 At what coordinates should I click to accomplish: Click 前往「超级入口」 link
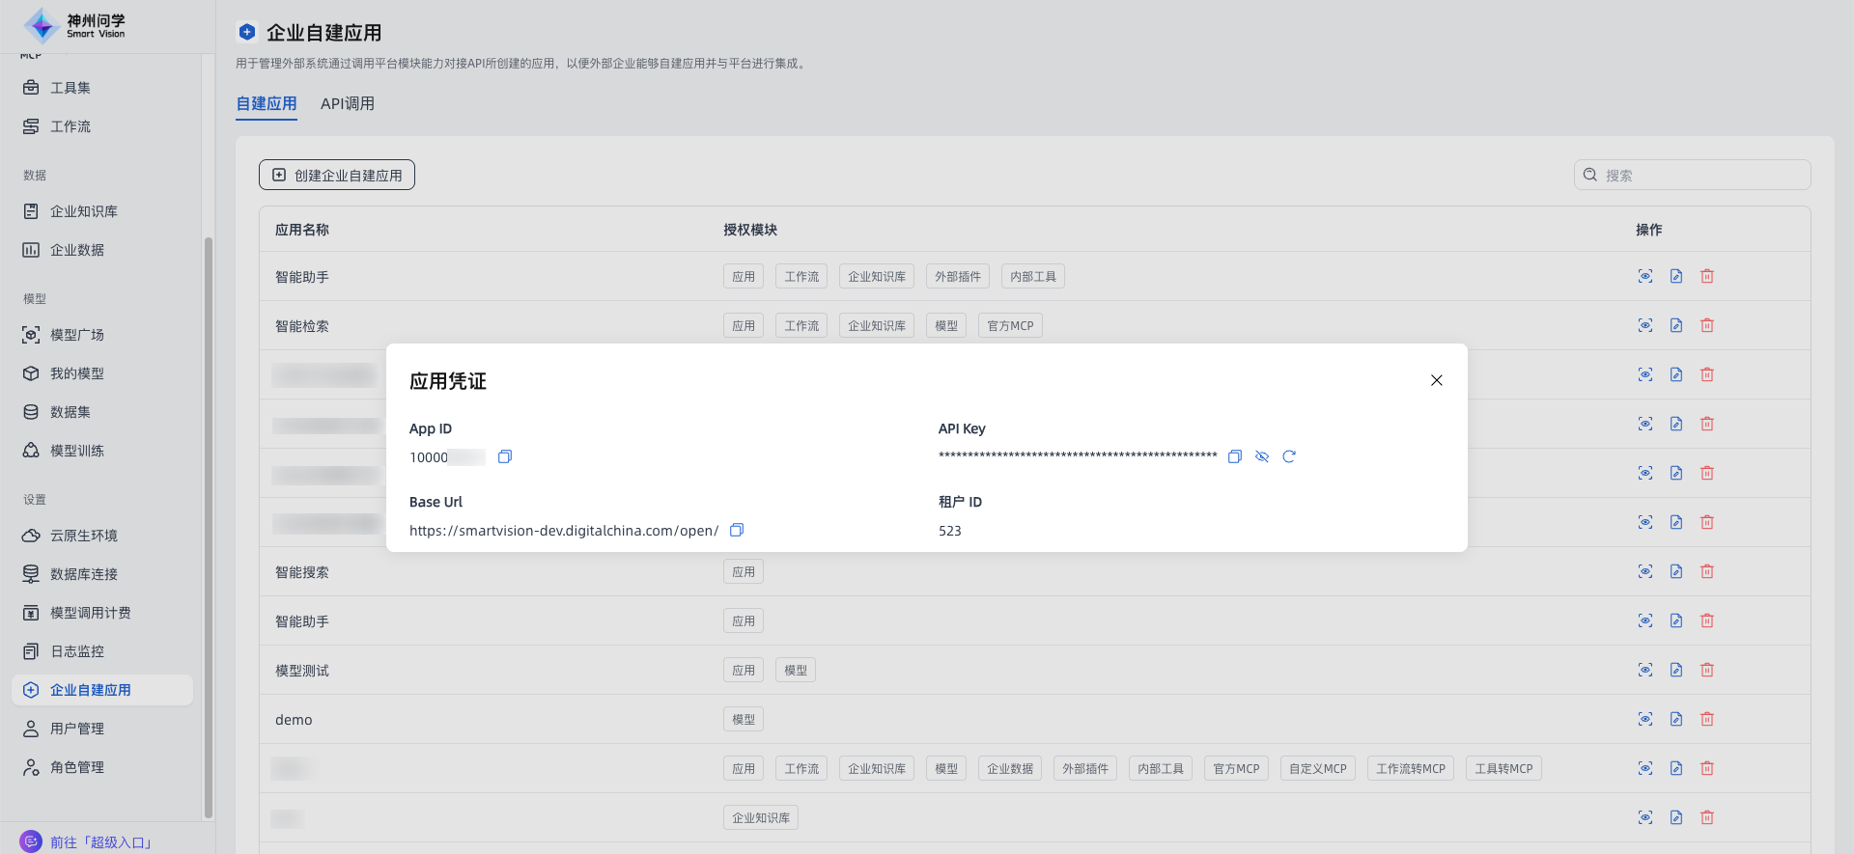[100, 842]
